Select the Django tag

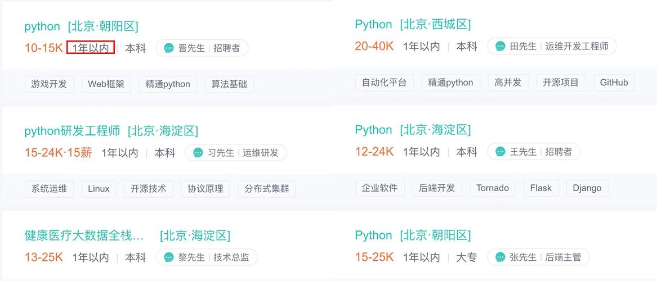click(x=587, y=188)
